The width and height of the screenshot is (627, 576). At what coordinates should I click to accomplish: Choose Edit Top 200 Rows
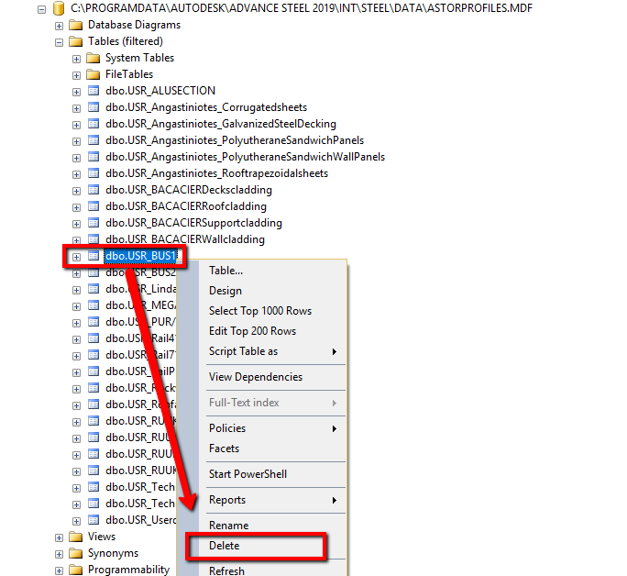pyautogui.click(x=272, y=331)
